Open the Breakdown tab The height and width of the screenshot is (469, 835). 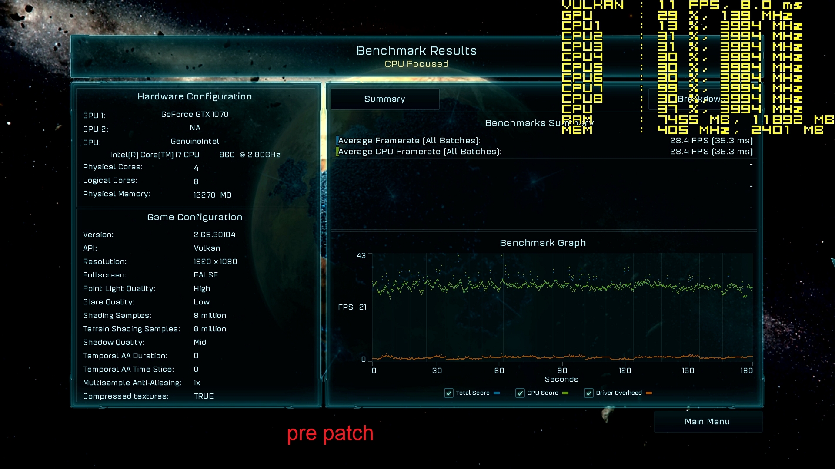click(x=700, y=99)
